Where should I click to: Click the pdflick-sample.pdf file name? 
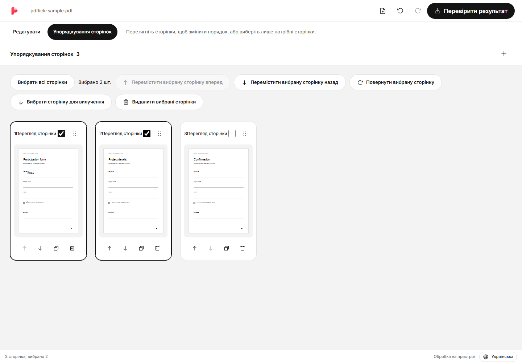pos(51,11)
